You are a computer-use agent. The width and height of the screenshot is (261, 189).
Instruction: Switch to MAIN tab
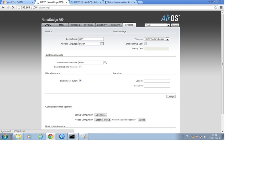(62, 25)
